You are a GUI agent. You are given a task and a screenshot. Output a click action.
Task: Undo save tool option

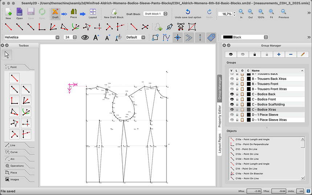coord(188,13)
